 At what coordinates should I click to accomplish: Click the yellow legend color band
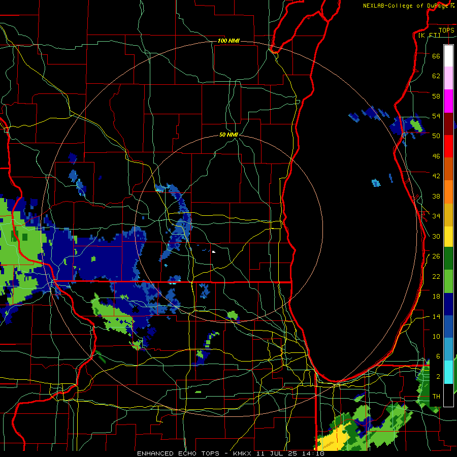click(448, 236)
